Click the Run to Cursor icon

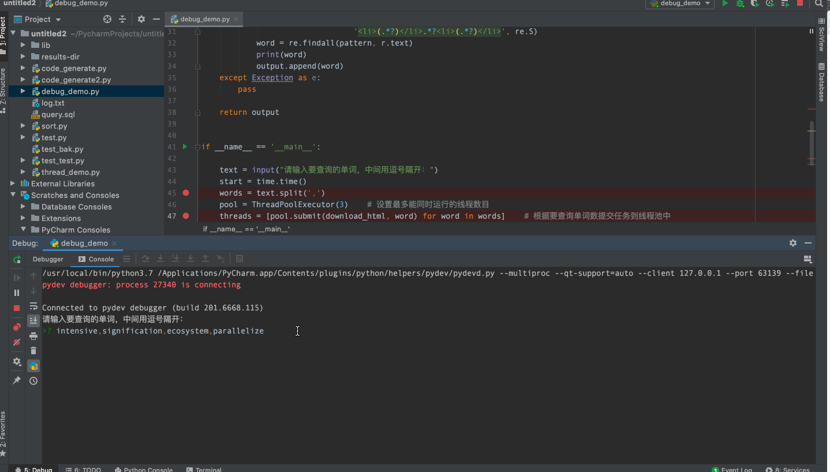point(220,259)
